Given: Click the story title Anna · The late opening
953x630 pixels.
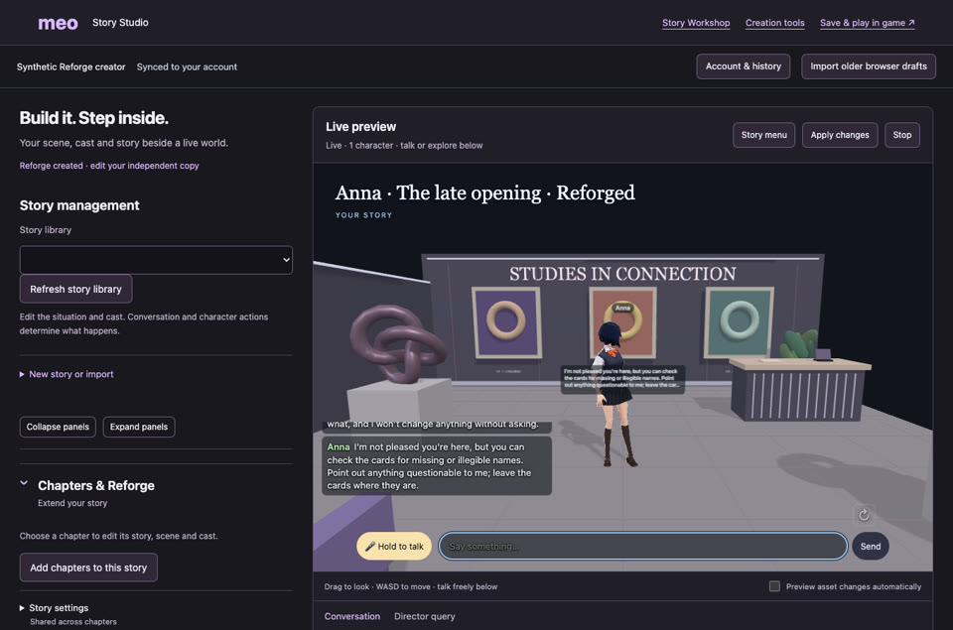Looking at the screenshot, I should pos(484,192).
